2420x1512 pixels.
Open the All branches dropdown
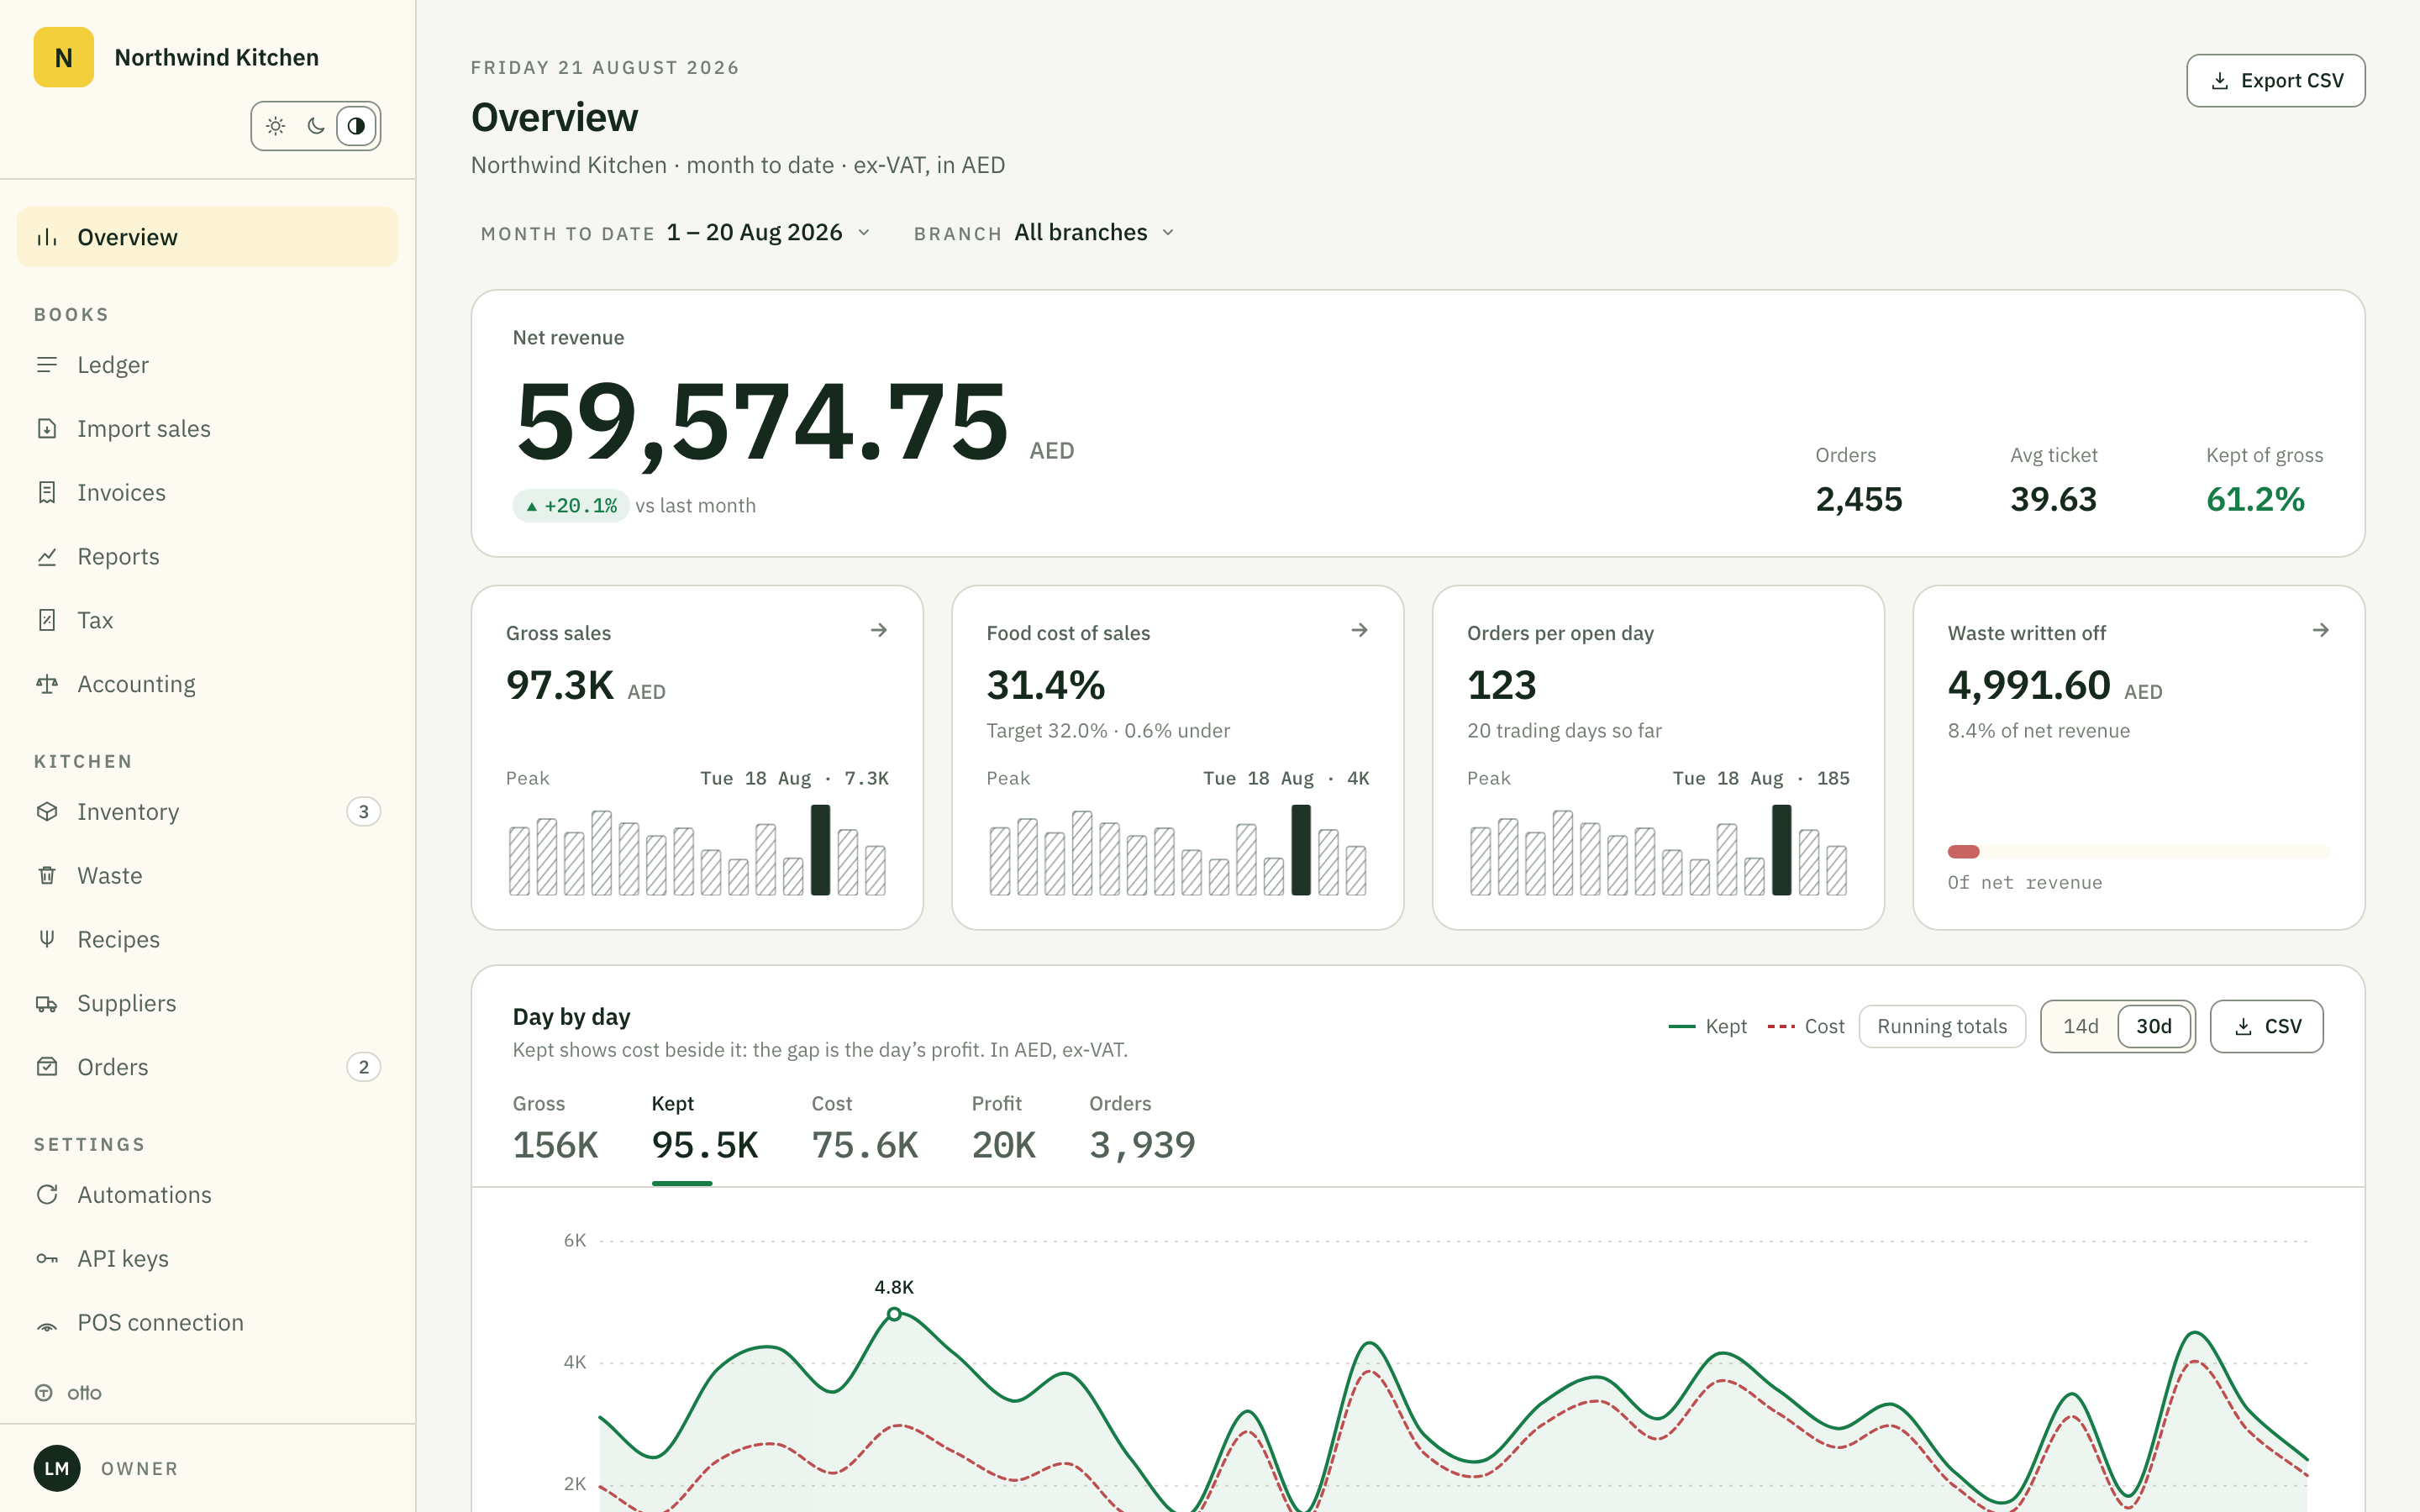pos(1044,233)
